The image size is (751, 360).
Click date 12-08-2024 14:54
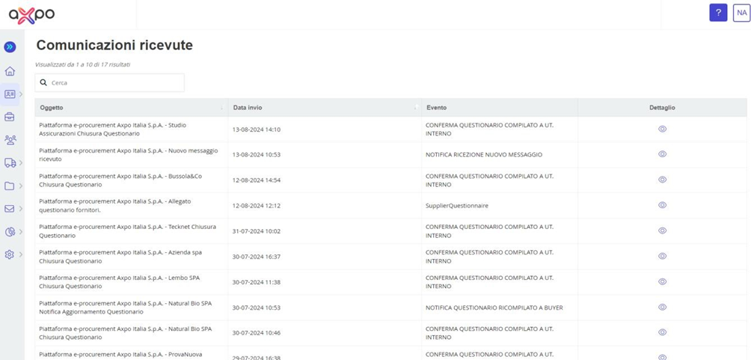click(257, 180)
